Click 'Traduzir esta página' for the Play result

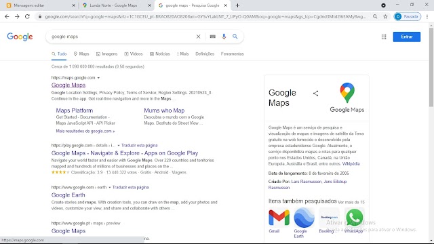(139, 146)
